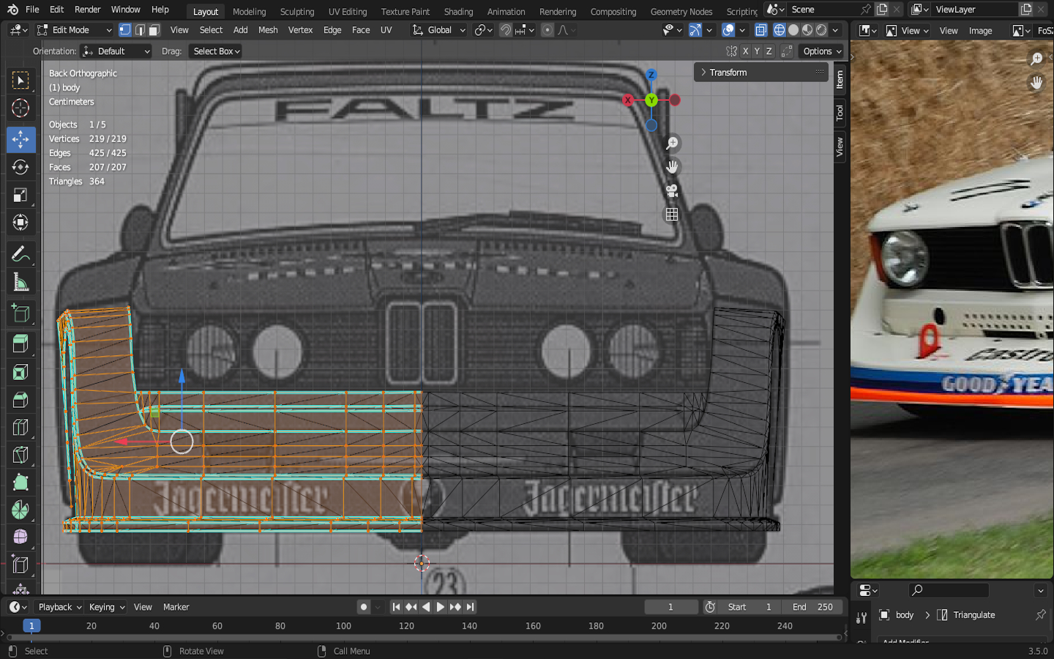Toggle proportional editing
This screenshot has width=1054, height=659.
(547, 30)
